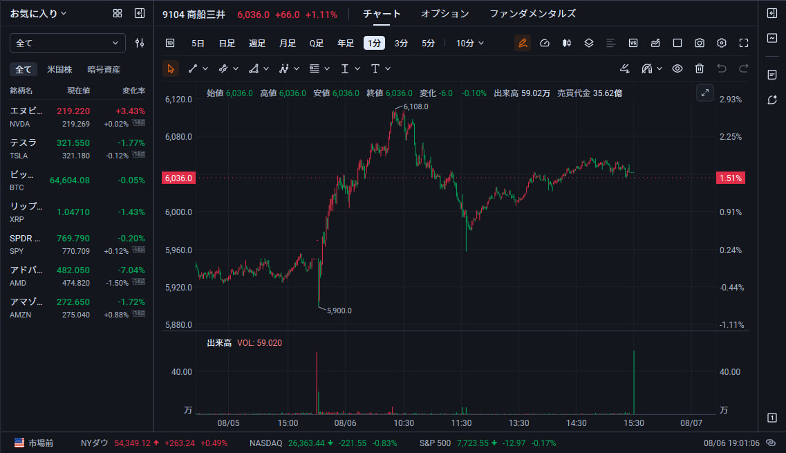Switch to the オプション tab

coord(445,14)
